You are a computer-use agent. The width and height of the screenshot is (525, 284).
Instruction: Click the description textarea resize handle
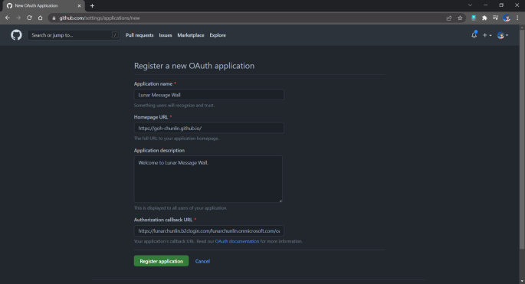281,201
